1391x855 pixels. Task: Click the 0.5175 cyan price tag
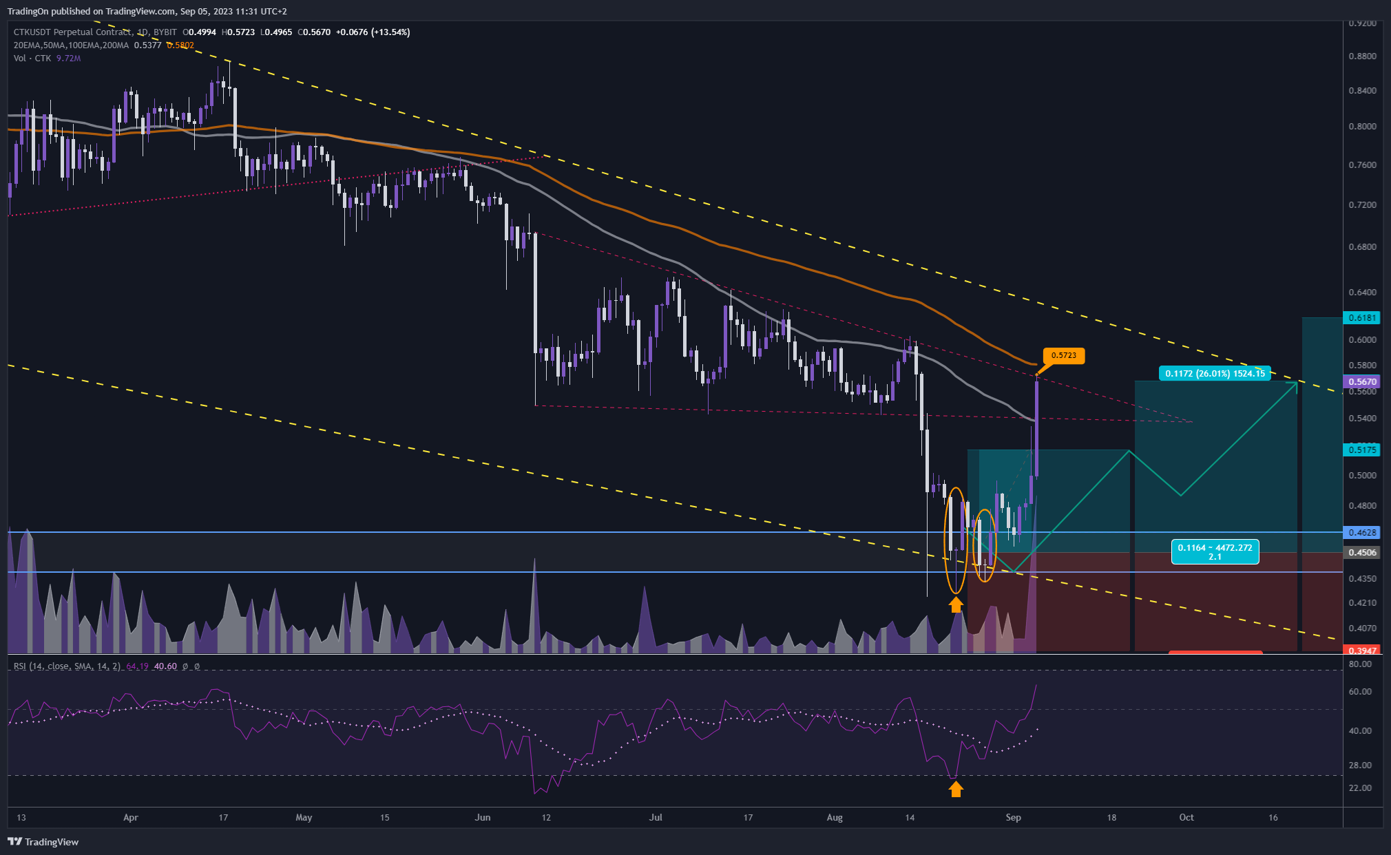point(1362,450)
